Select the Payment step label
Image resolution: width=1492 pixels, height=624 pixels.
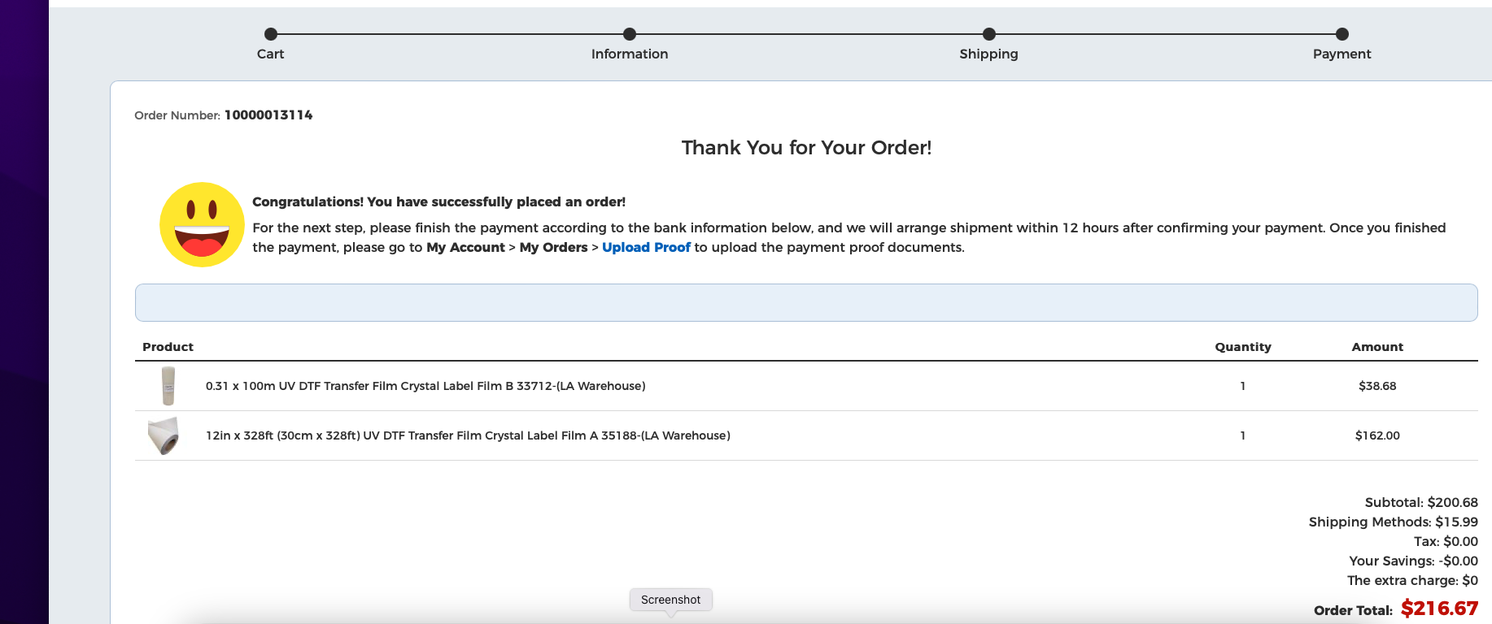pyautogui.click(x=1342, y=54)
